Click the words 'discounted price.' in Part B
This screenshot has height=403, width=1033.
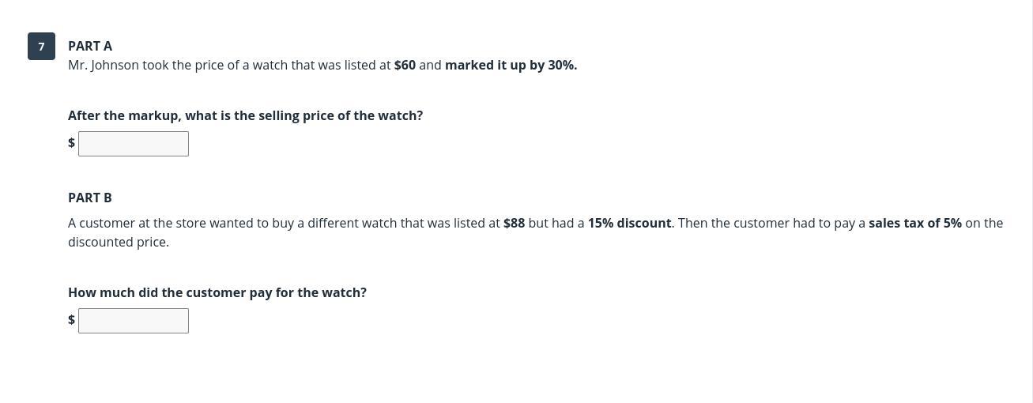click(119, 243)
